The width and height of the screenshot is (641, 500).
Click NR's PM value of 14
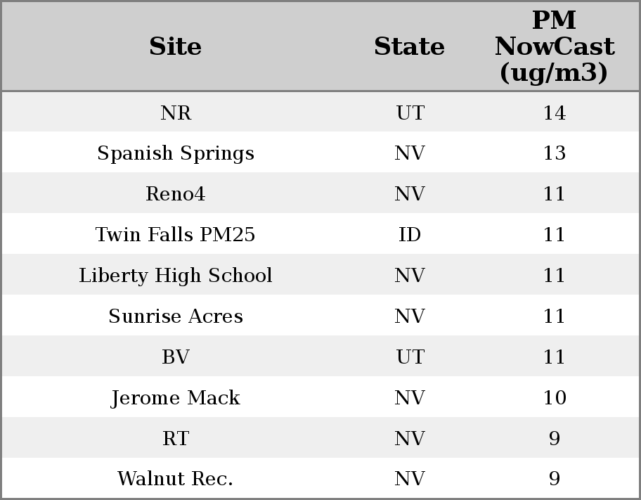tap(554, 113)
